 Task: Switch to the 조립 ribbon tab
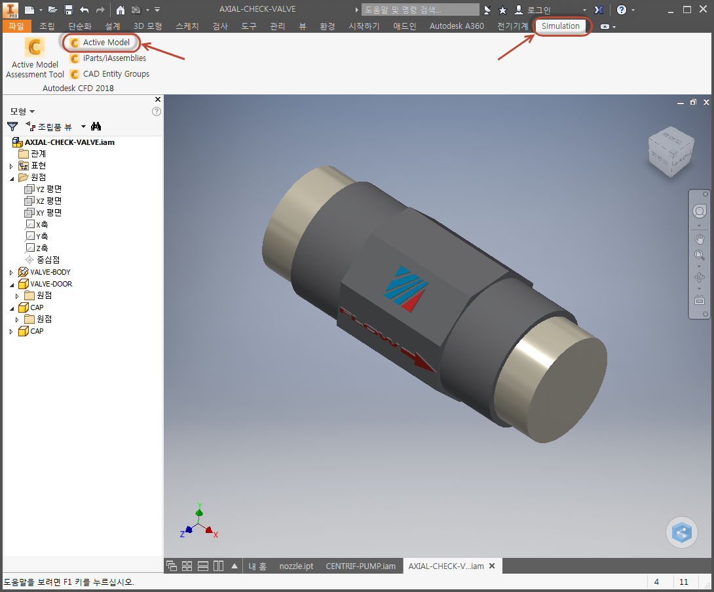[x=47, y=26]
